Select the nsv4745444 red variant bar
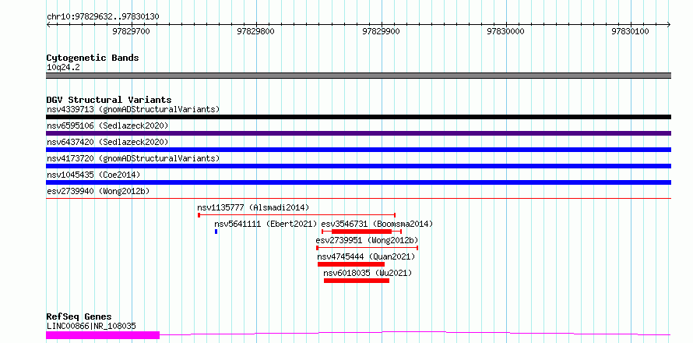693x343 pixels. coord(351,264)
